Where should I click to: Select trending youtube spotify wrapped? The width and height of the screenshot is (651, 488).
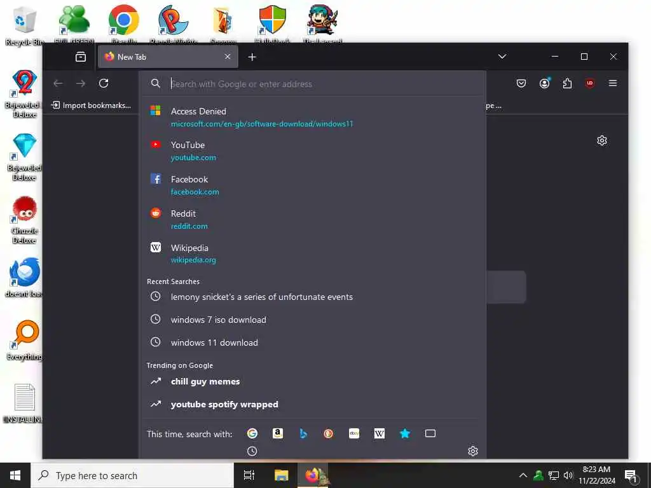click(x=312, y=404)
